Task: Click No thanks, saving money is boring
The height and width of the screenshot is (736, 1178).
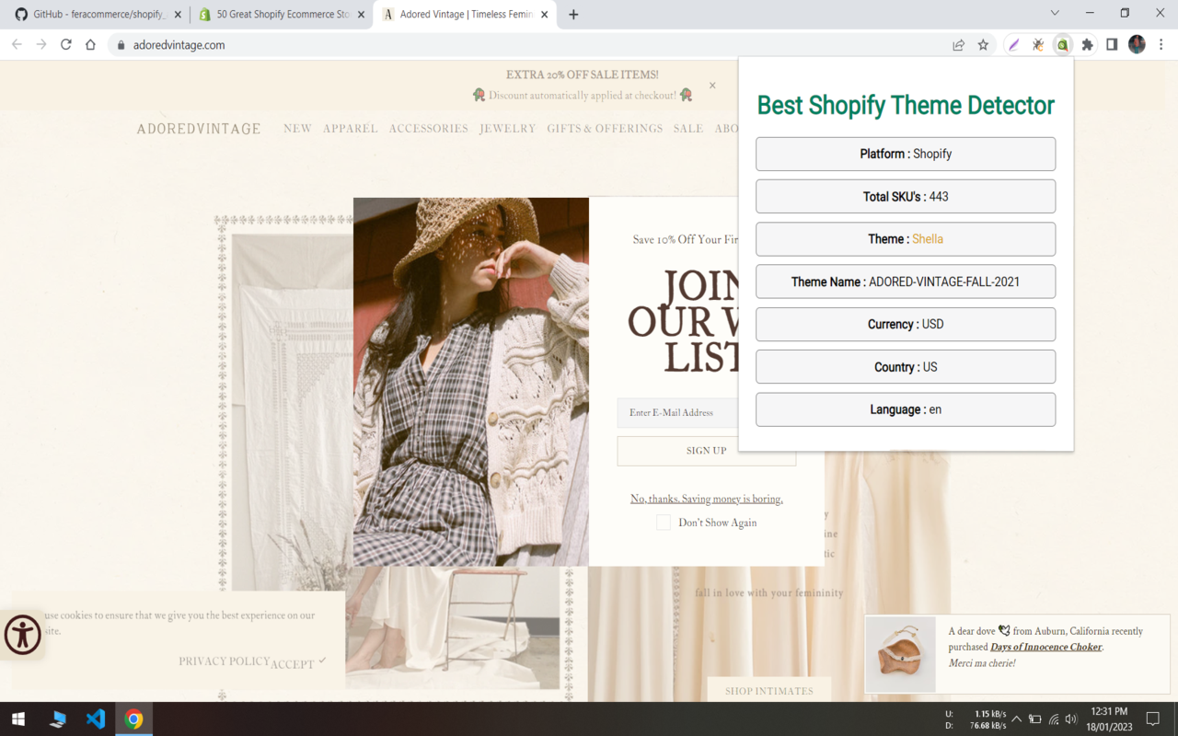Action: (x=707, y=499)
